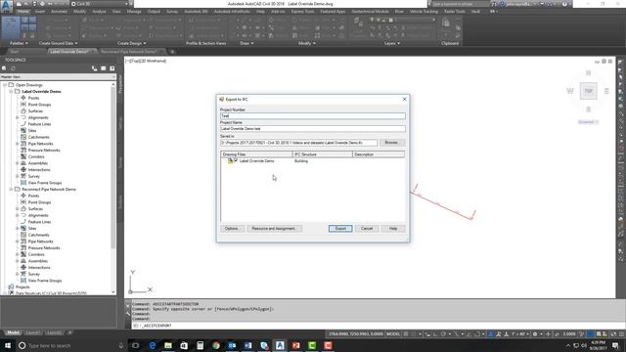Open the Annotate ribbon tab
The height and width of the screenshot is (352, 626).
pos(59,12)
